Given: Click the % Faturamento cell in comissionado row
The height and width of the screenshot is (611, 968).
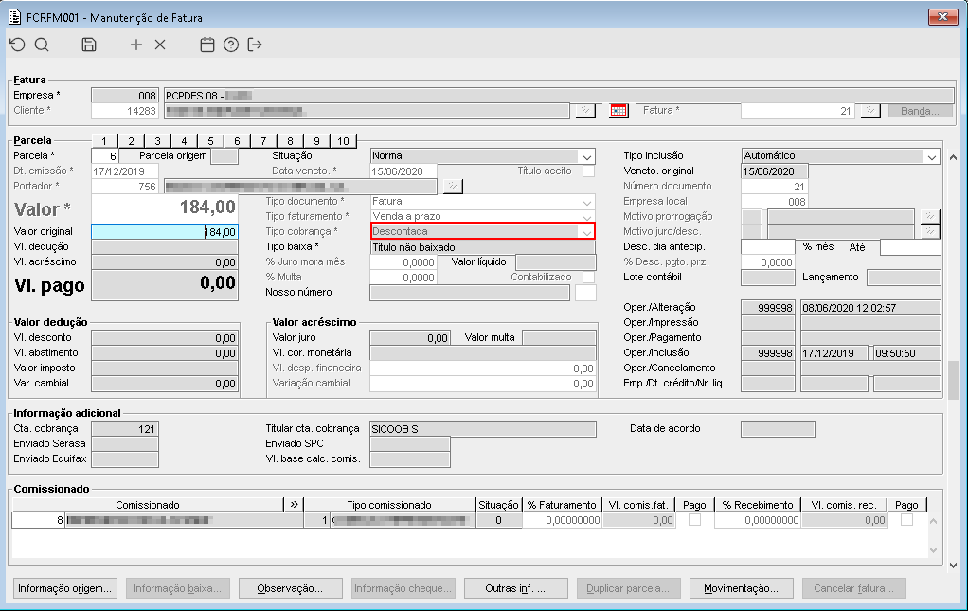Looking at the screenshot, I should [x=563, y=520].
